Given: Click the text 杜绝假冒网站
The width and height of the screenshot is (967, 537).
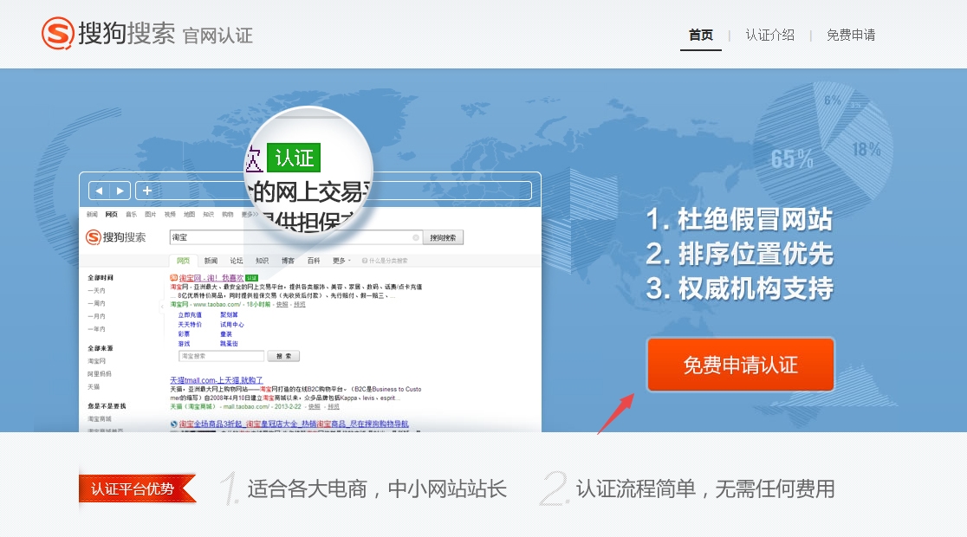Looking at the screenshot, I should pyautogui.click(x=755, y=219).
